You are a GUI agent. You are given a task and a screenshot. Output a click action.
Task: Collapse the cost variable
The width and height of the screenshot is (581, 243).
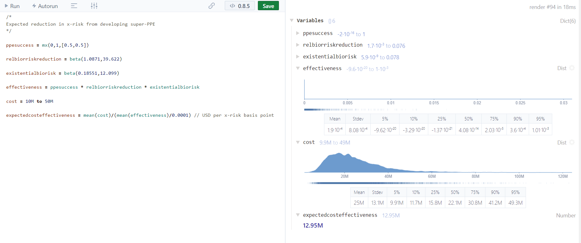click(x=298, y=142)
